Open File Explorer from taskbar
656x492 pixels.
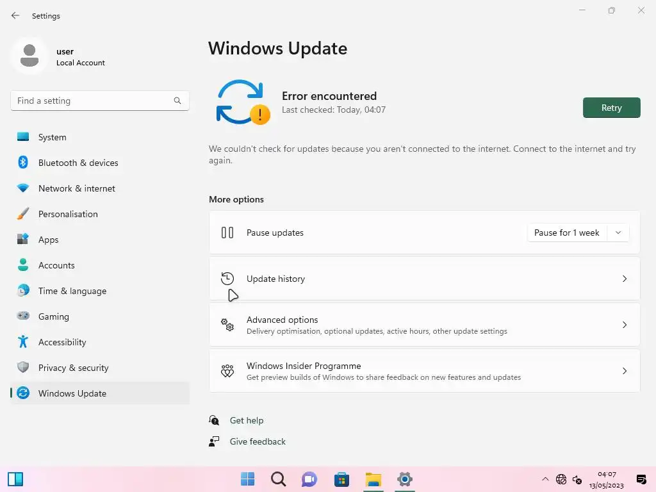pos(373,479)
